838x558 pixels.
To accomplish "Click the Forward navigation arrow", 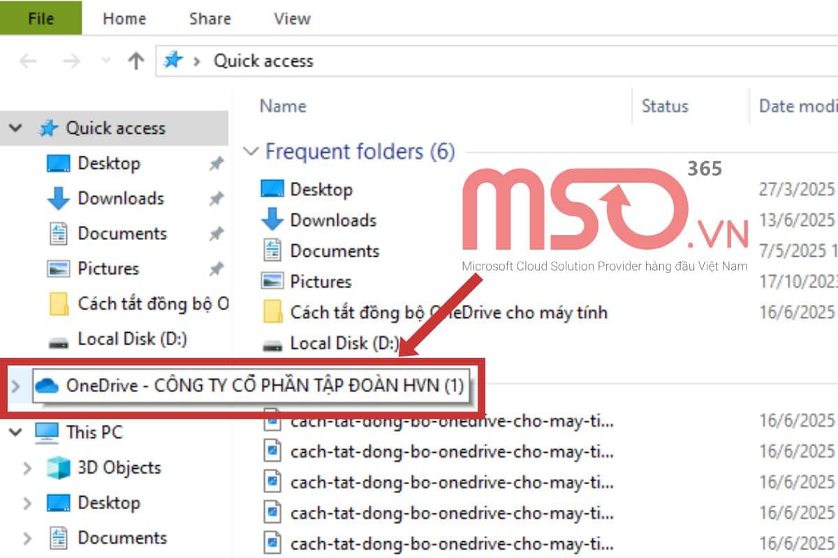I will click(71, 61).
